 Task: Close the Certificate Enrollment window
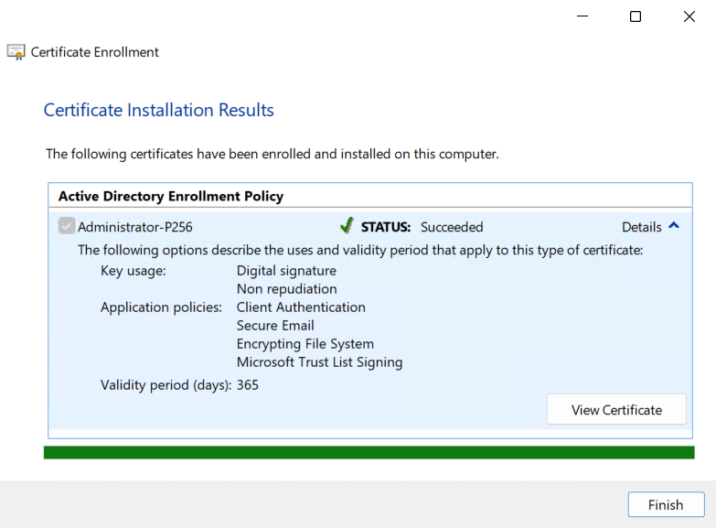click(689, 16)
